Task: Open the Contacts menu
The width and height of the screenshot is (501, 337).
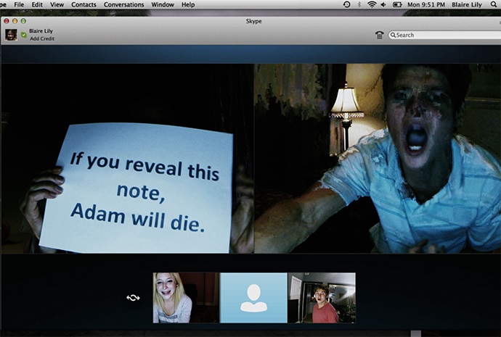Action: click(x=83, y=4)
